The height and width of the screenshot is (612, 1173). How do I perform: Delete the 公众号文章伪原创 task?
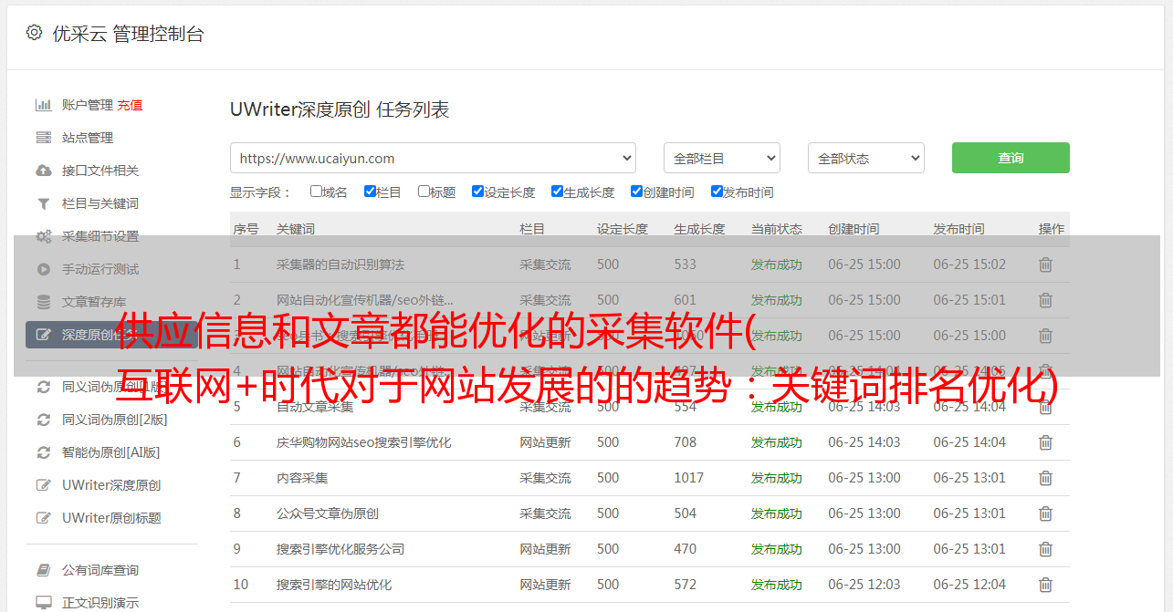(x=1045, y=513)
